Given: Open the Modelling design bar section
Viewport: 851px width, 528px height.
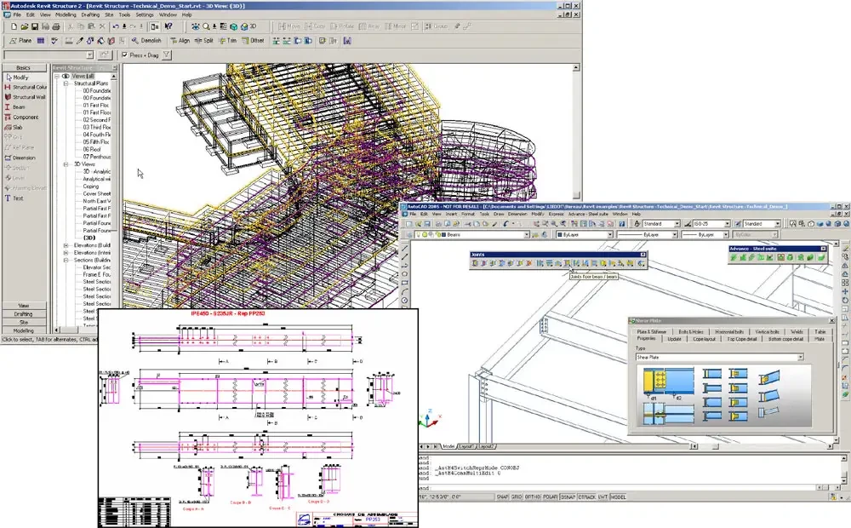Looking at the screenshot, I should tap(23, 330).
